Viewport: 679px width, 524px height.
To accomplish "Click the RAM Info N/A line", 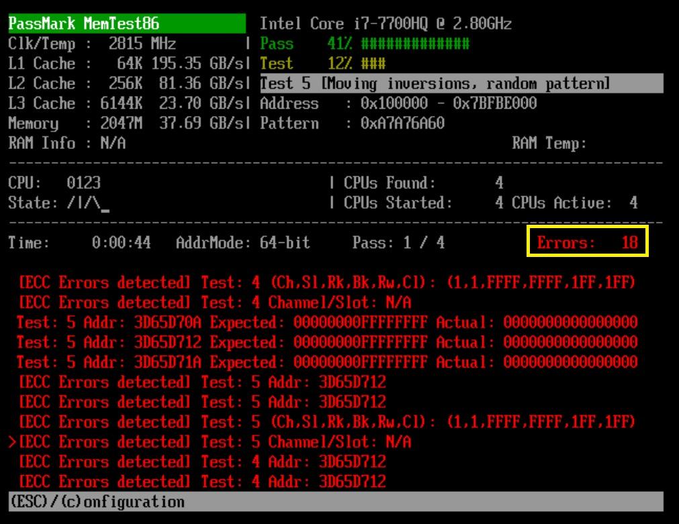I will 67,143.
